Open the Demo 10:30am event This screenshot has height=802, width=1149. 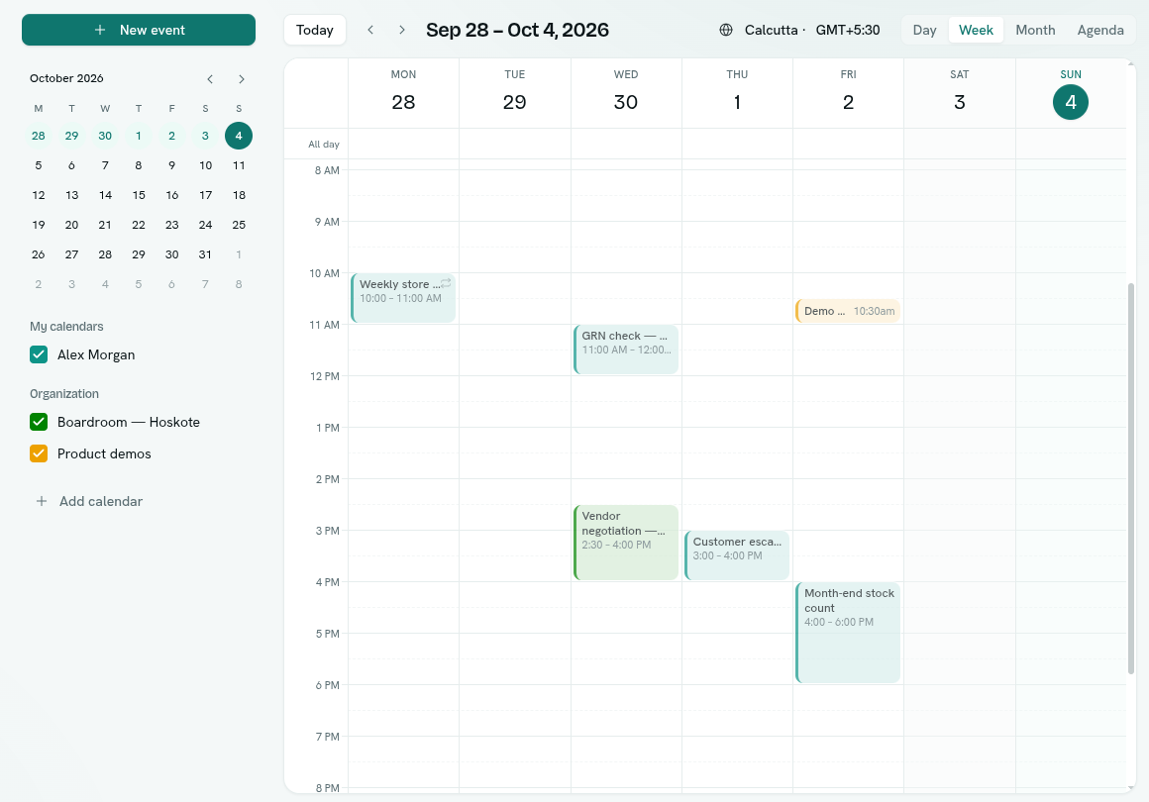coord(848,311)
